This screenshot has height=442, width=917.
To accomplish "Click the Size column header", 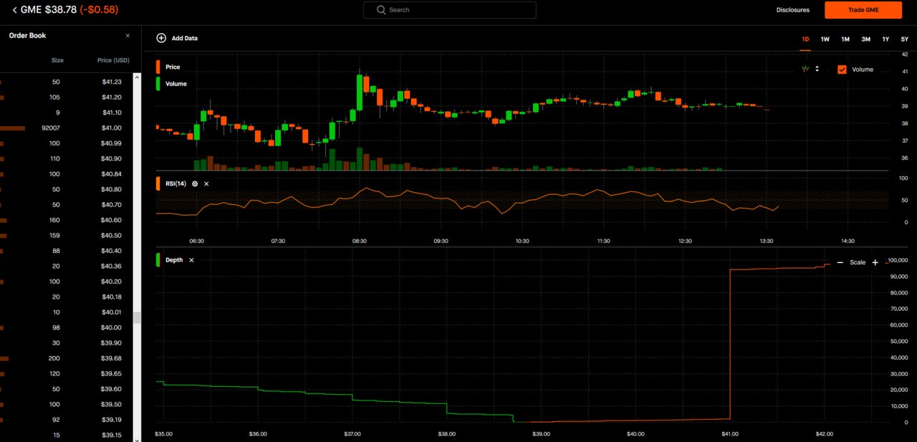I will pyautogui.click(x=57, y=61).
